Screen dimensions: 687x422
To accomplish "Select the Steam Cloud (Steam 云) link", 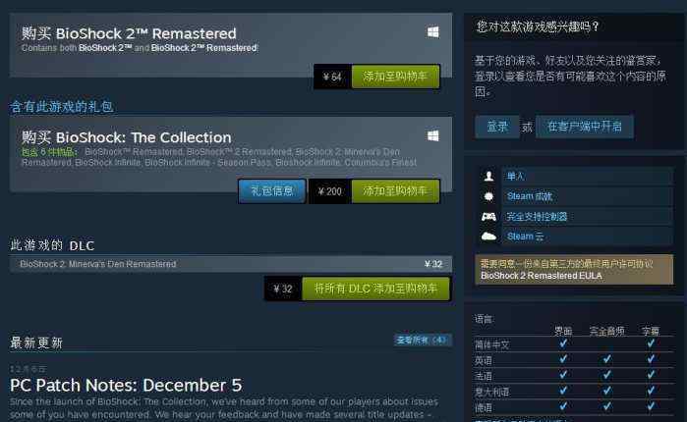I will click(x=525, y=237).
